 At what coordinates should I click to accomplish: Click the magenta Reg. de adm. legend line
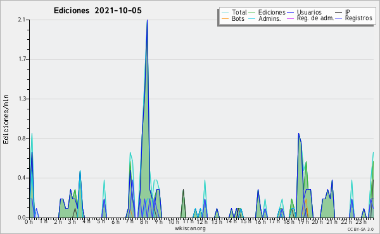(290, 18)
